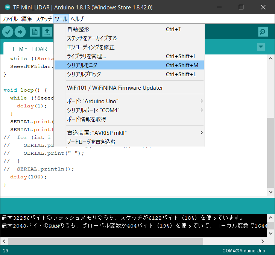
Task: Click editor scrollbar up arrow
Action: [x=270, y=59]
